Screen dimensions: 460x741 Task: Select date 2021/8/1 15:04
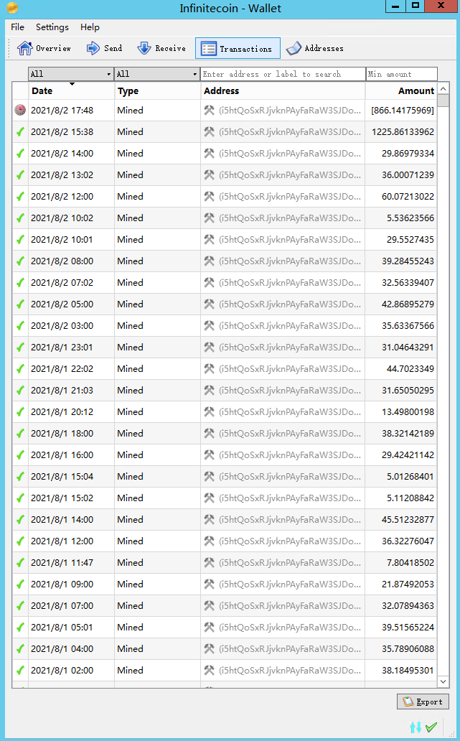tap(62, 476)
